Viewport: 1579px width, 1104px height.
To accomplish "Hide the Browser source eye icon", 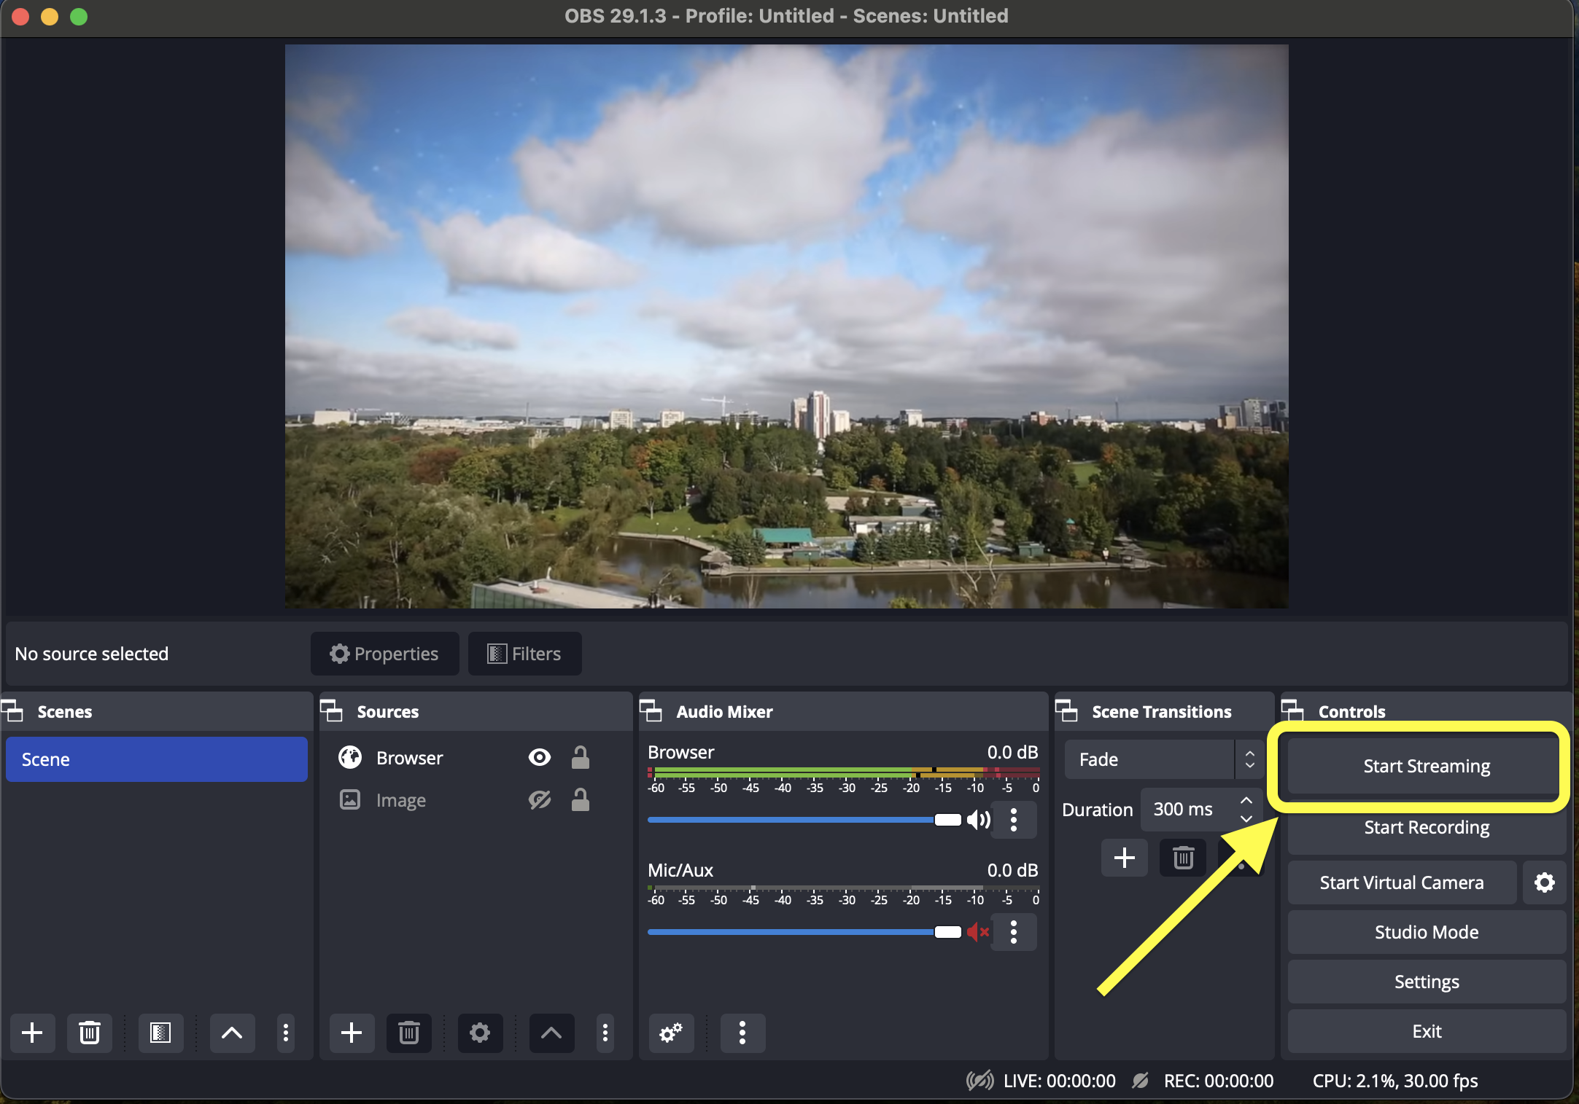I will (x=539, y=758).
